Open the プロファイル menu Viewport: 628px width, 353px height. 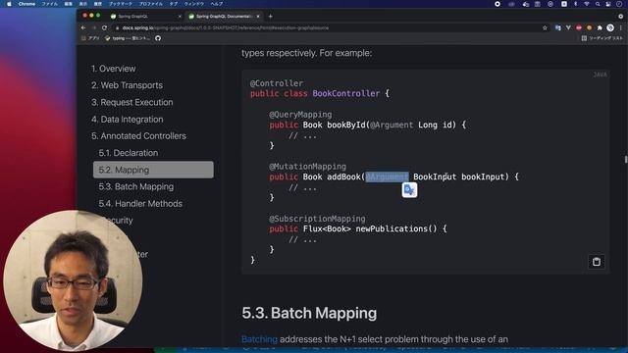pyautogui.click(x=150, y=4)
